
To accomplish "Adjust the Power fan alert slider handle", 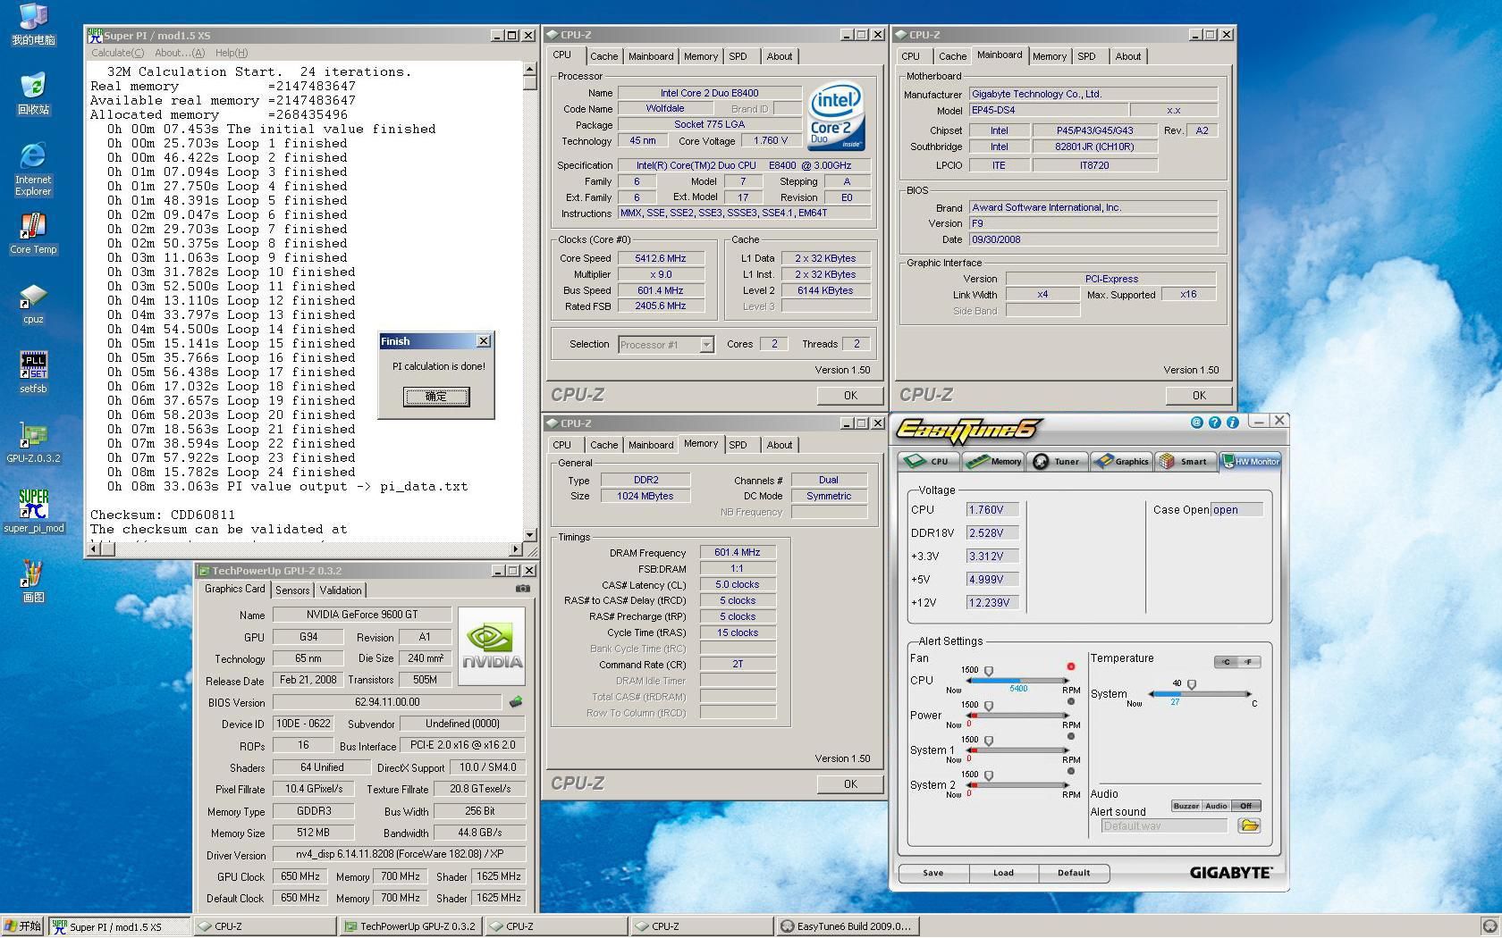I will tap(989, 706).
